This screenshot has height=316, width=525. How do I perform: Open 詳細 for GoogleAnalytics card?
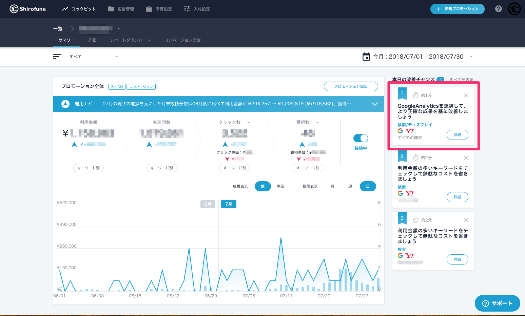coord(458,135)
